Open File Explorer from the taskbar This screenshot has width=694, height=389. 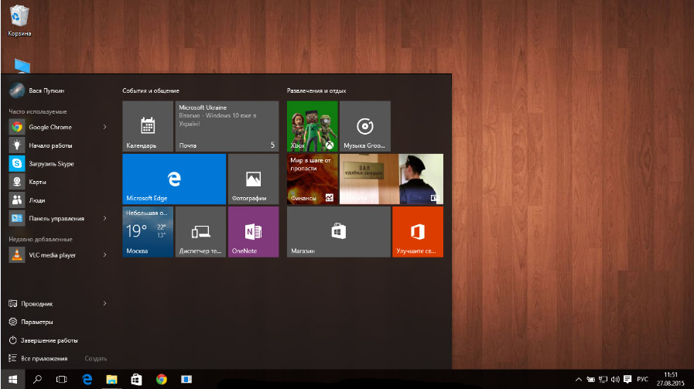pyautogui.click(x=111, y=379)
